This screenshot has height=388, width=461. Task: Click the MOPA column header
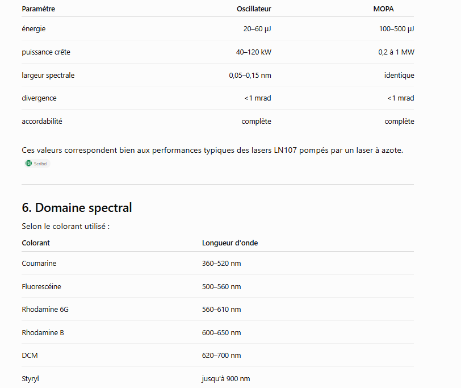pos(383,9)
